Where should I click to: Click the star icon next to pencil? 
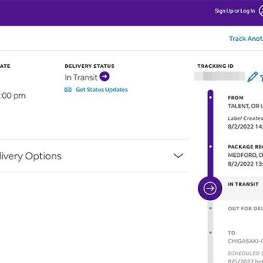click(262, 77)
